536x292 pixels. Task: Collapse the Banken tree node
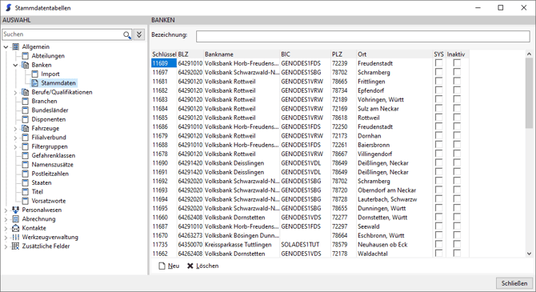pyautogui.click(x=15, y=65)
